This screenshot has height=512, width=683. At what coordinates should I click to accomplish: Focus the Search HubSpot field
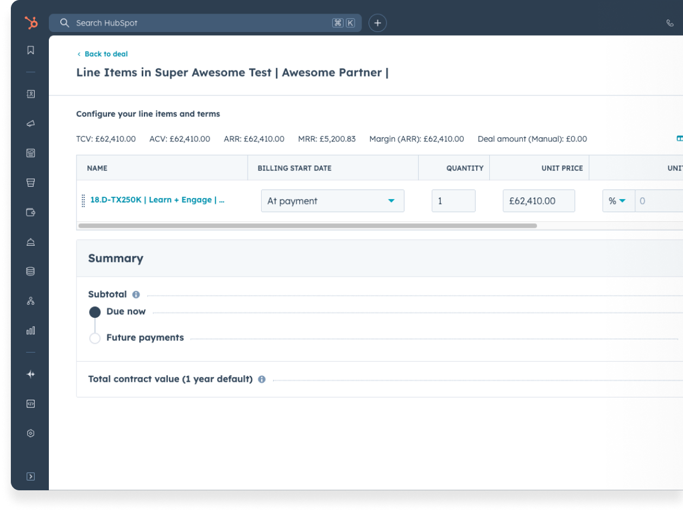pyautogui.click(x=205, y=23)
